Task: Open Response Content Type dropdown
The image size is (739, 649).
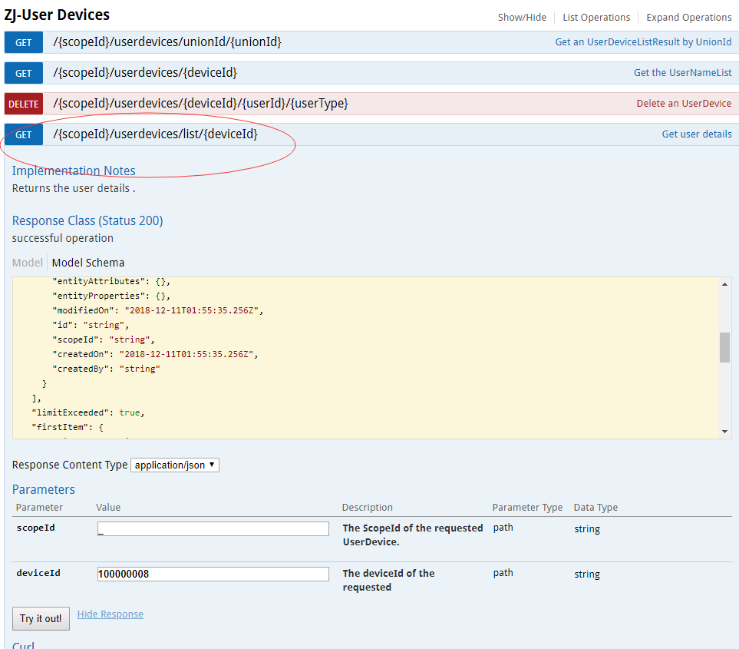Action: pyautogui.click(x=175, y=465)
